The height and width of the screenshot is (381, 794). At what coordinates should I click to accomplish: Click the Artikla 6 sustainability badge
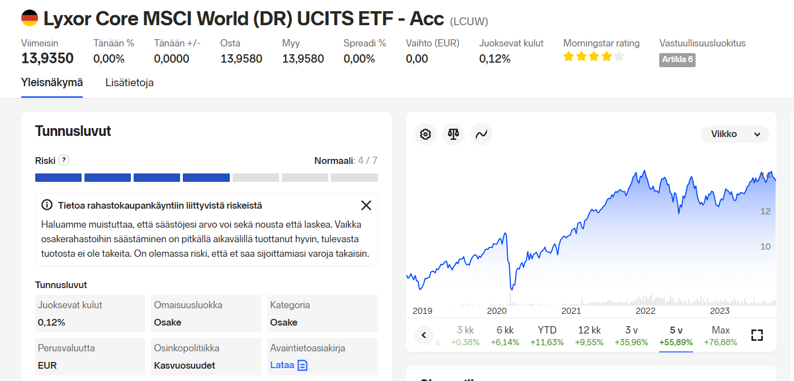tap(677, 59)
